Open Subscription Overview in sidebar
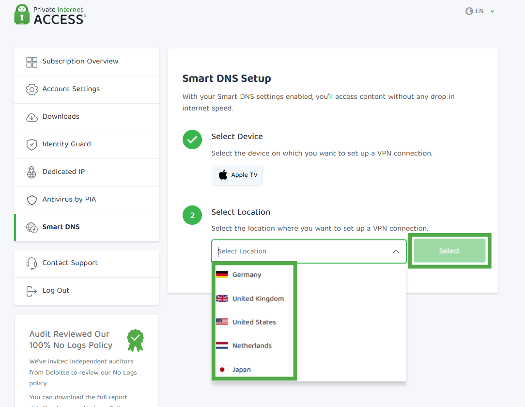 point(87,62)
